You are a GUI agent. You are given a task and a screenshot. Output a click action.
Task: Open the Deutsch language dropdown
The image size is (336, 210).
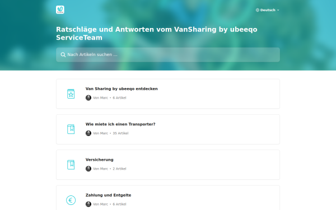pyautogui.click(x=268, y=10)
